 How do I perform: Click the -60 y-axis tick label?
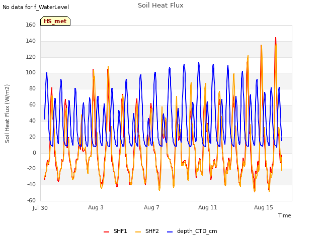31,200
